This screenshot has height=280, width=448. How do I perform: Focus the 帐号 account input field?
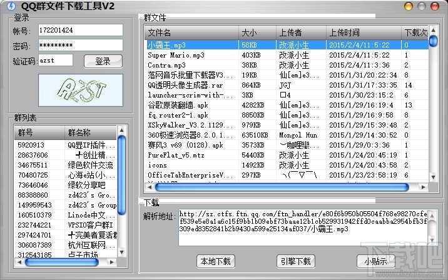coord(81,30)
